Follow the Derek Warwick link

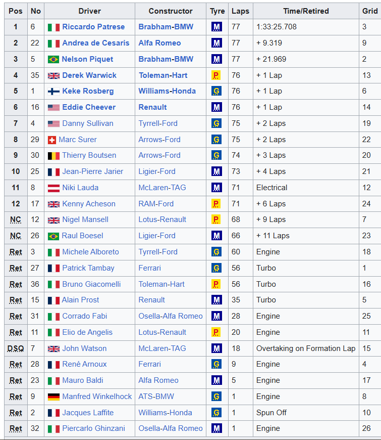[x=89, y=75]
